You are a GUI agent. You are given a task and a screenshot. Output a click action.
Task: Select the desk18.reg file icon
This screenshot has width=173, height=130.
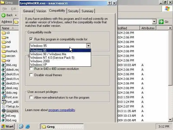(x=4, y=74)
